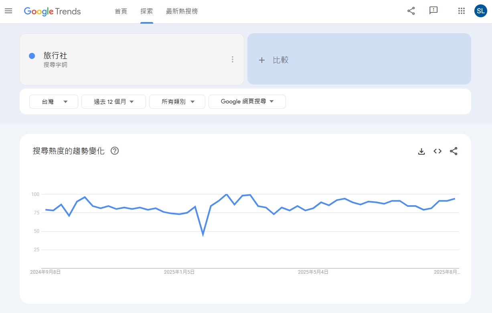Select the 探索 tab

(146, 11)
